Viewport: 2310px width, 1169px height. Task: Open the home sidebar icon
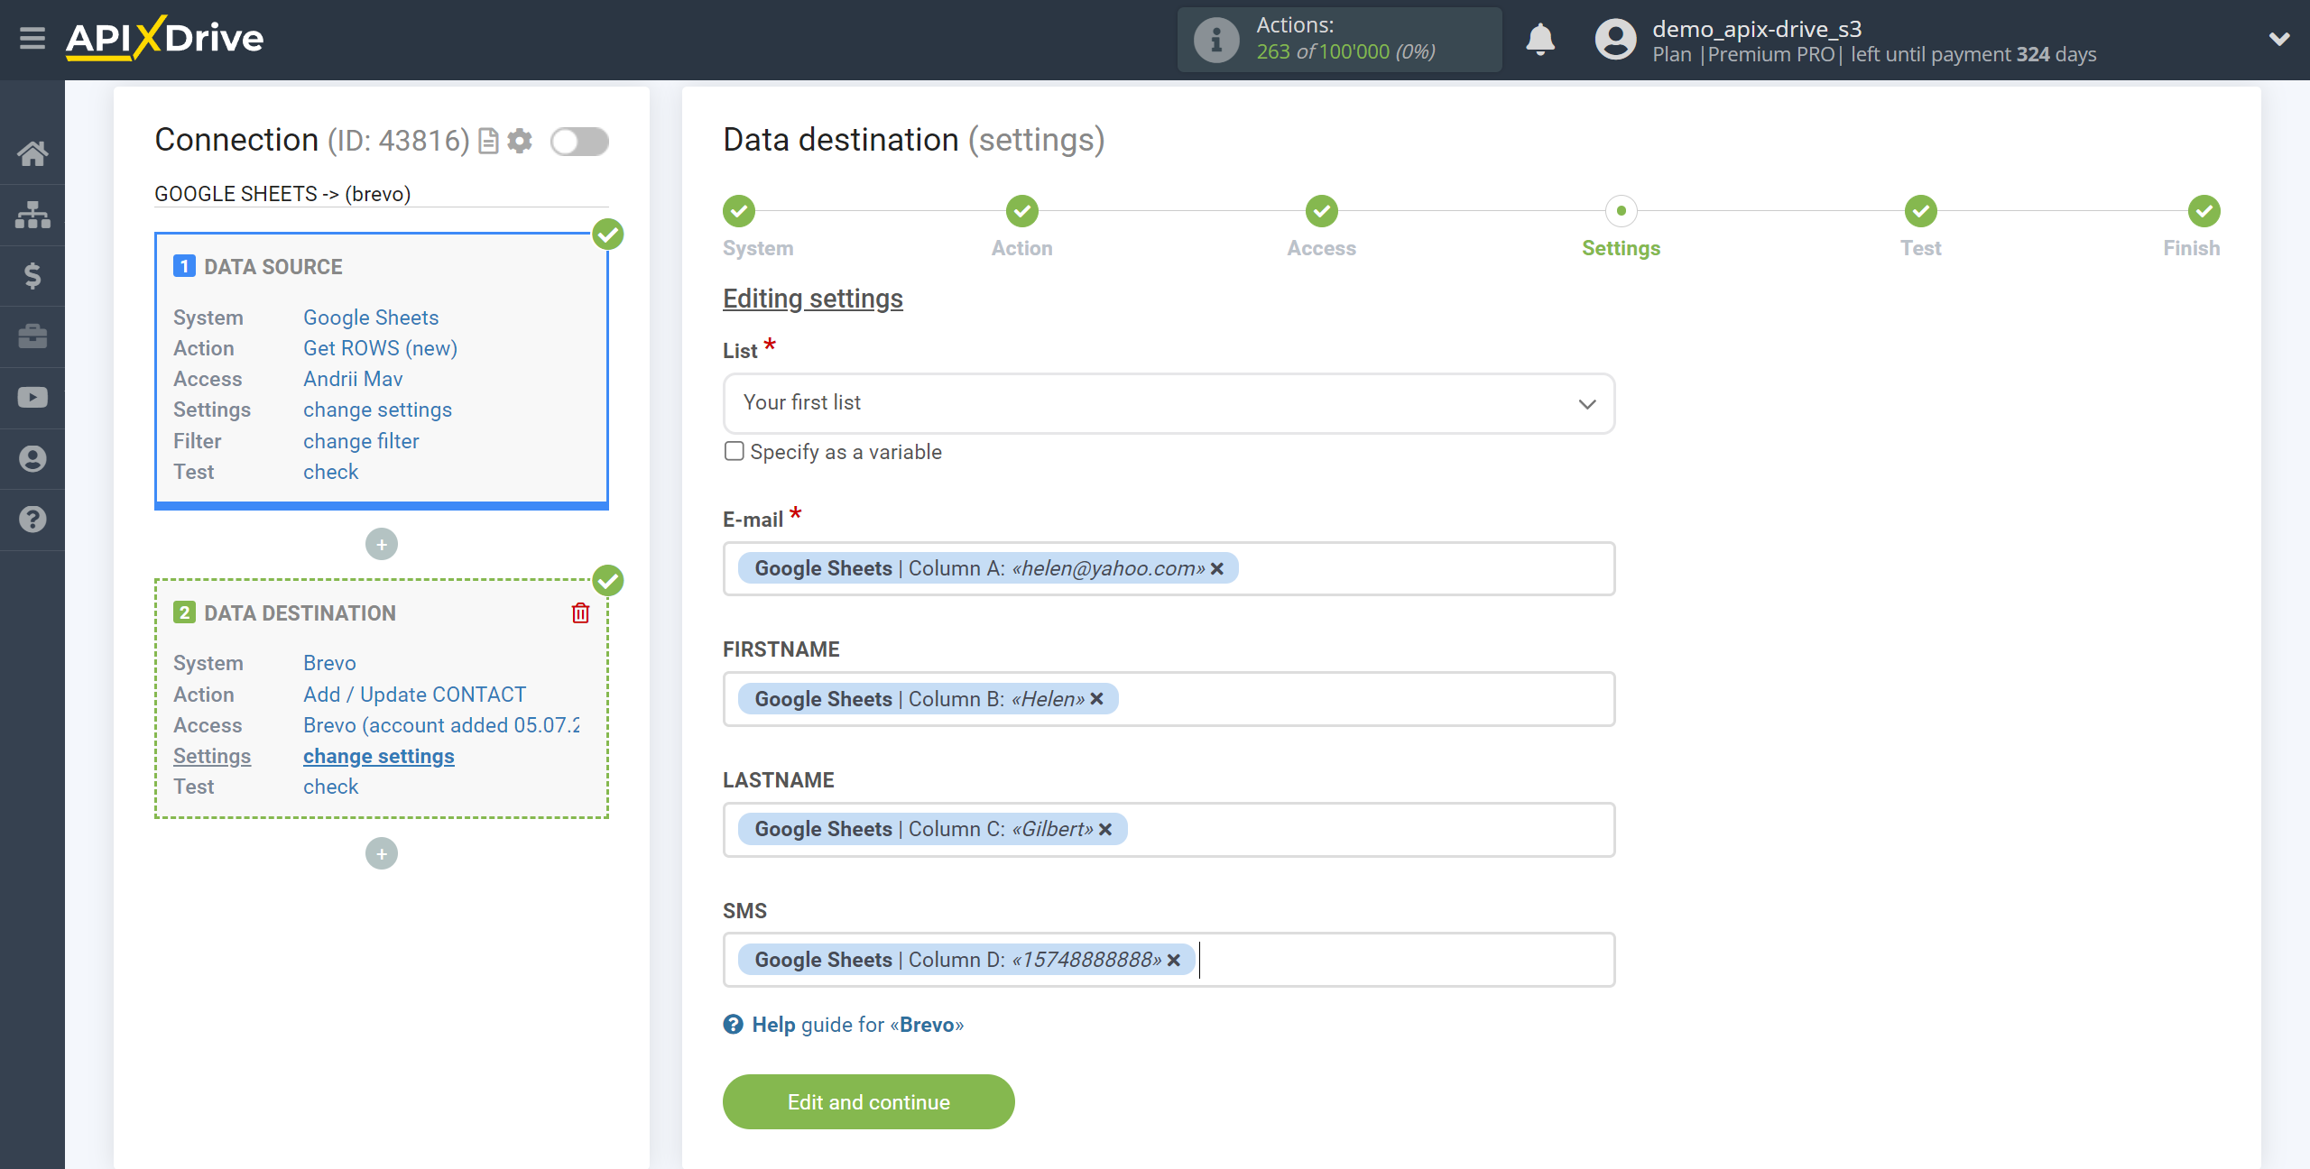32,153
